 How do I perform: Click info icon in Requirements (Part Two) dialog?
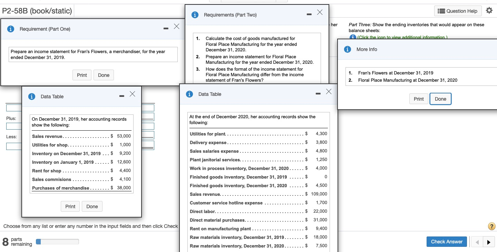195,15
